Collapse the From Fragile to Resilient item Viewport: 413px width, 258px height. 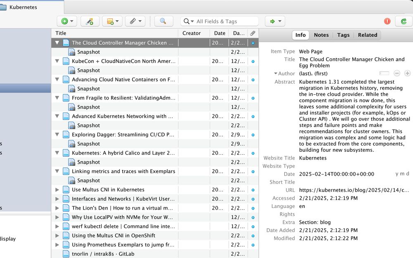click(x=57, y=98)
